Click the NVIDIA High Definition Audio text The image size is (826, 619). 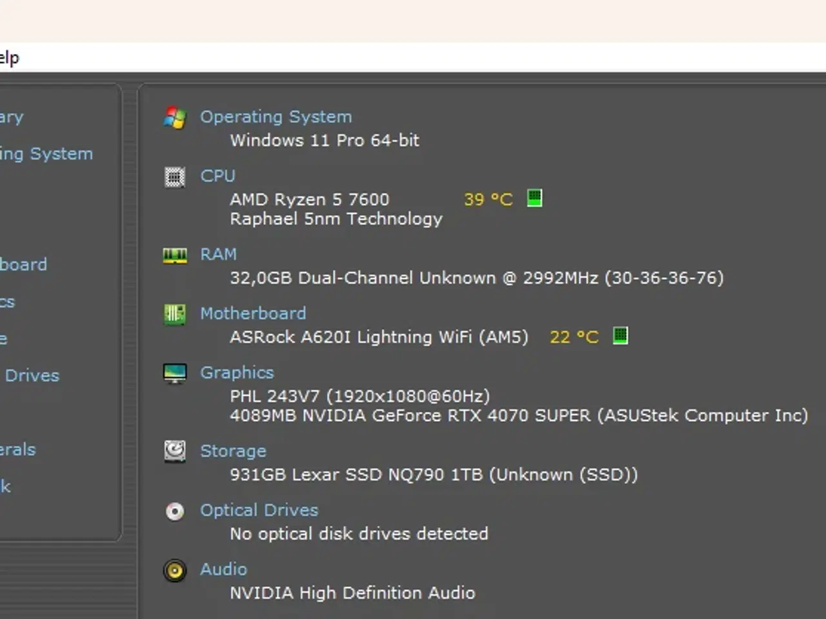point(352,593)
